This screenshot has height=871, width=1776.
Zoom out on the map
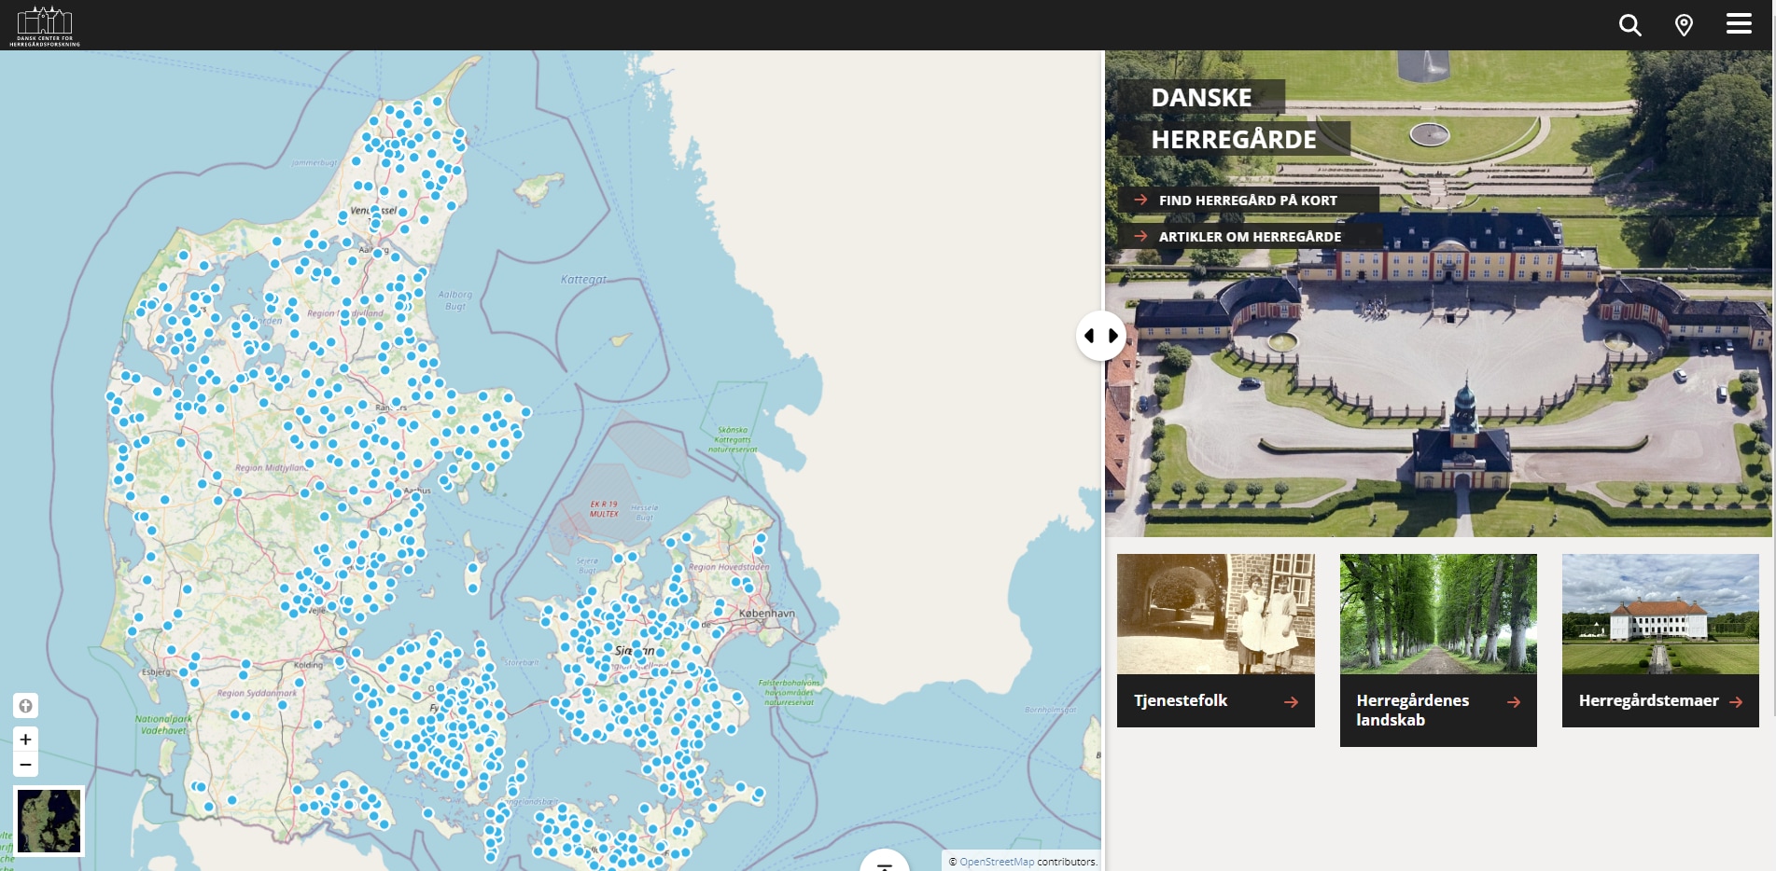26,765
